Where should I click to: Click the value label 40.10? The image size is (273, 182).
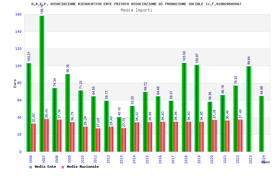click(119, 111)
